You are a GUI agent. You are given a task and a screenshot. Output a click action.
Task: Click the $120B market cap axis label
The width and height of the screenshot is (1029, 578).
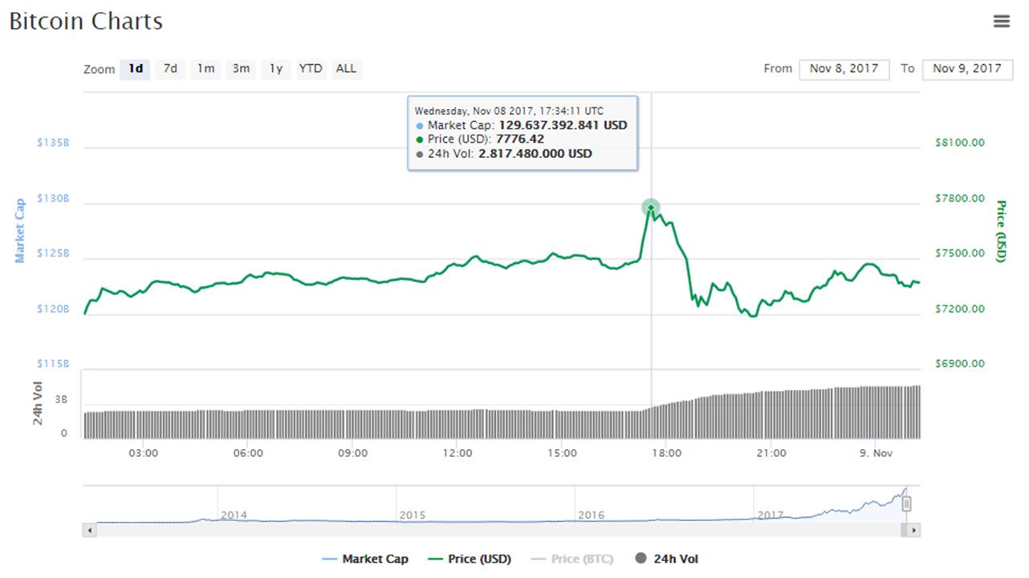click(x=53, y=309)
